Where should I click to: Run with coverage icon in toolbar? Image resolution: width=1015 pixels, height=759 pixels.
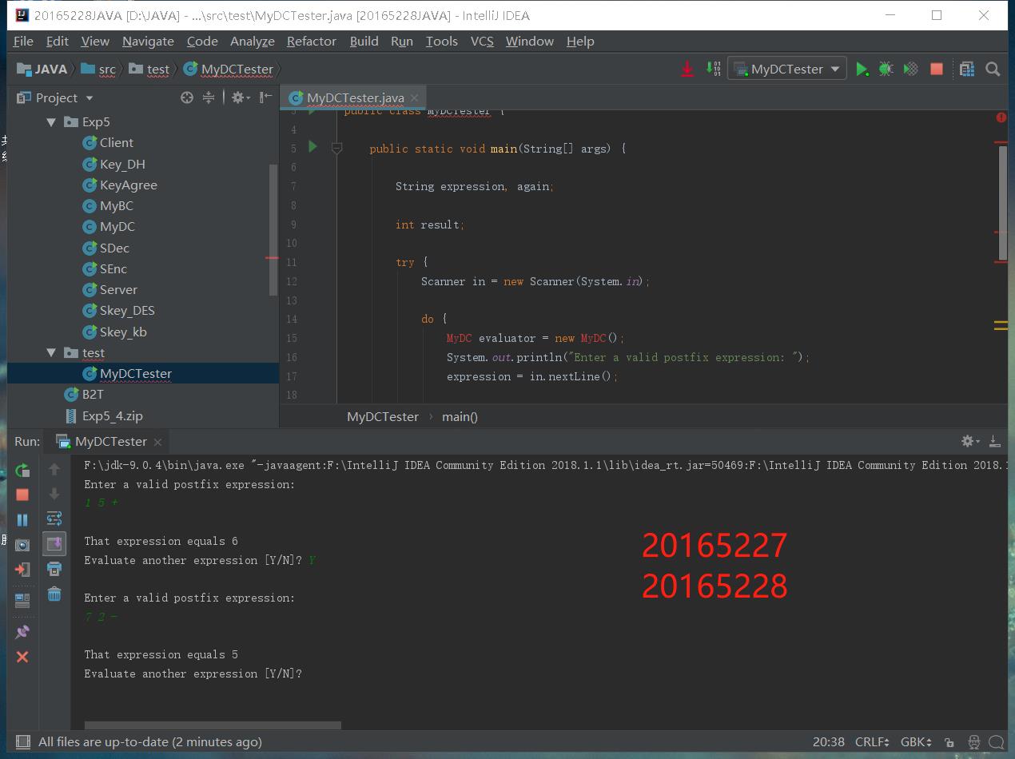[910, 70]
